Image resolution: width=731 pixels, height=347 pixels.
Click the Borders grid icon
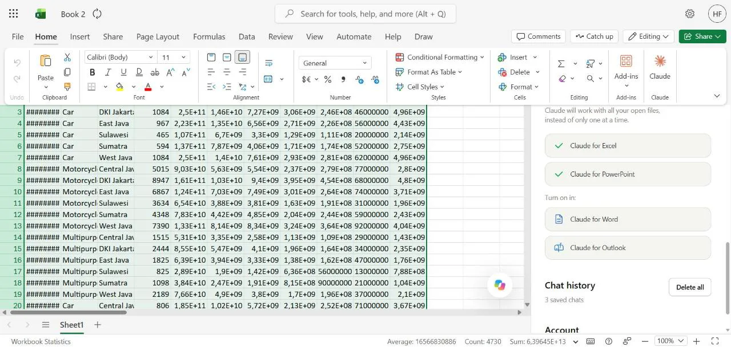(x=91, y=87)
